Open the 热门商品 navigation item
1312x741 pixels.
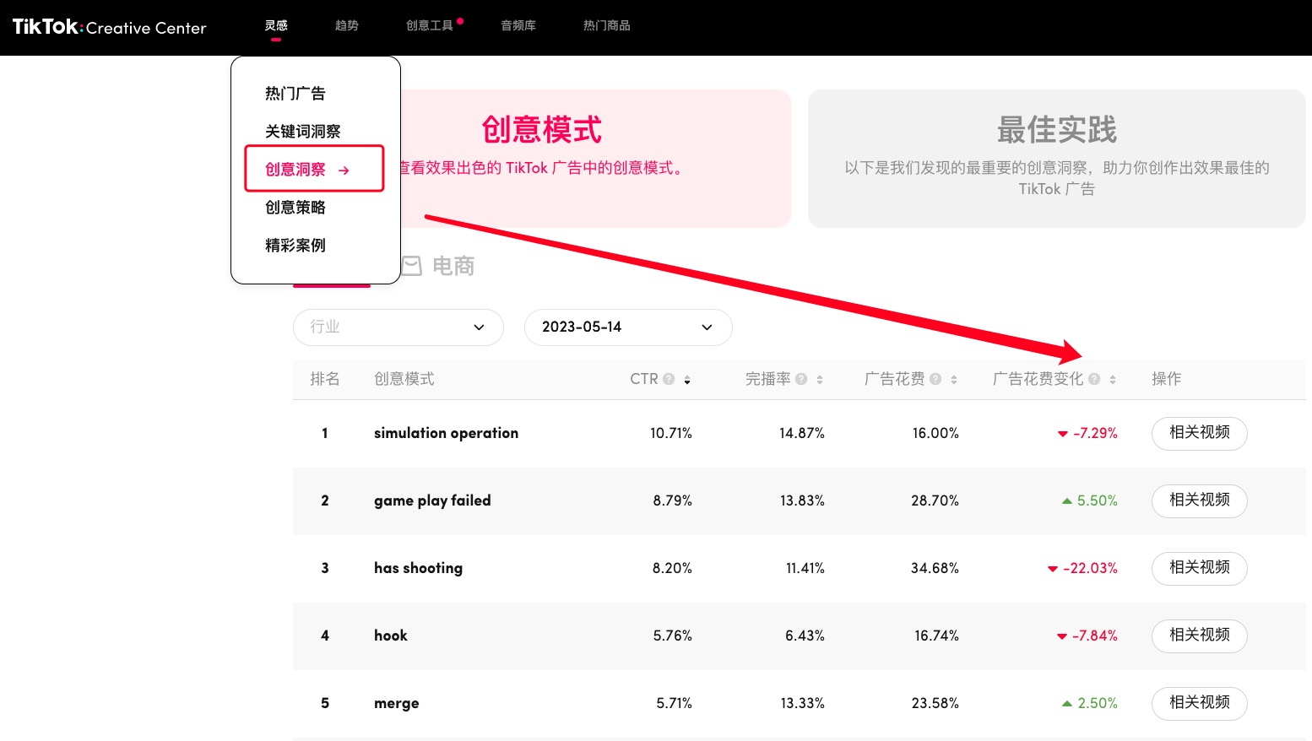pyautogui.click(x=606, y=25)
